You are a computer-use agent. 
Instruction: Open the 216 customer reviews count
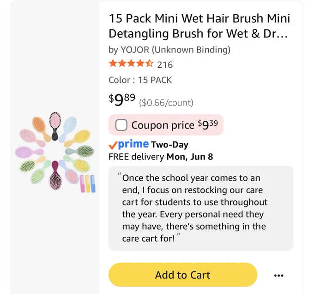165,65
